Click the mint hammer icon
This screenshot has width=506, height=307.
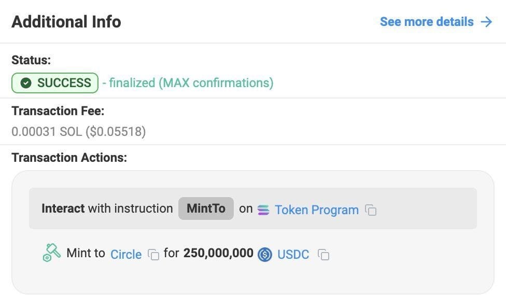pos(52,253)
